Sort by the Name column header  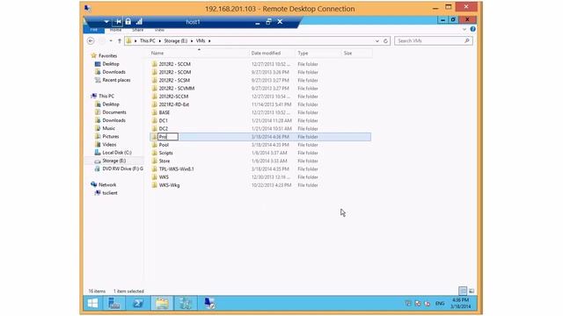(157, 53)
